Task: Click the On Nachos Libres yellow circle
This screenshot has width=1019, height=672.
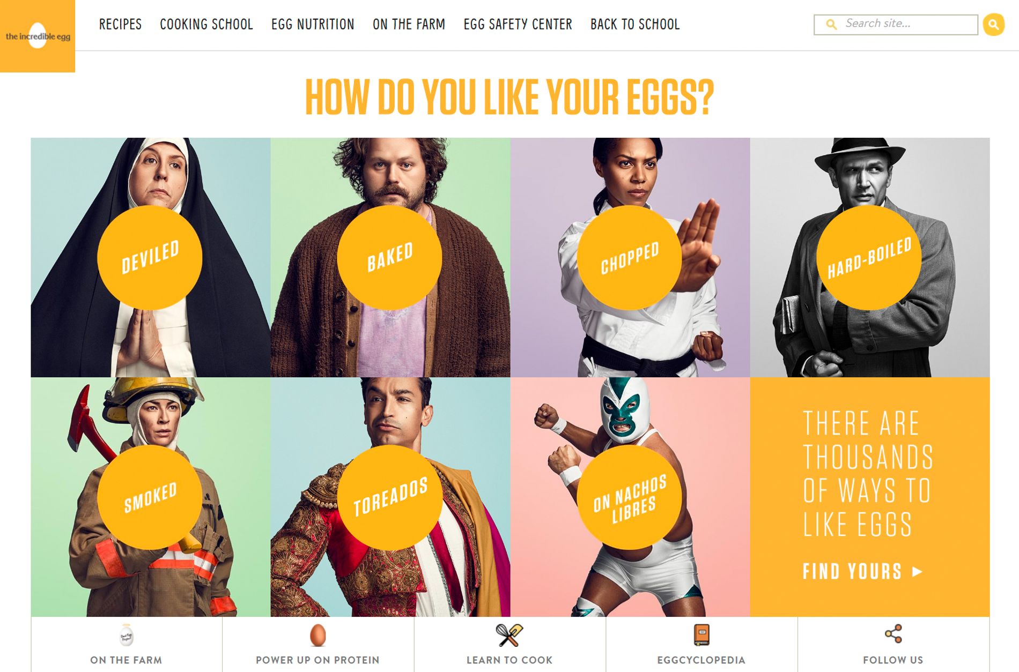Action: [x=630, y=497]
